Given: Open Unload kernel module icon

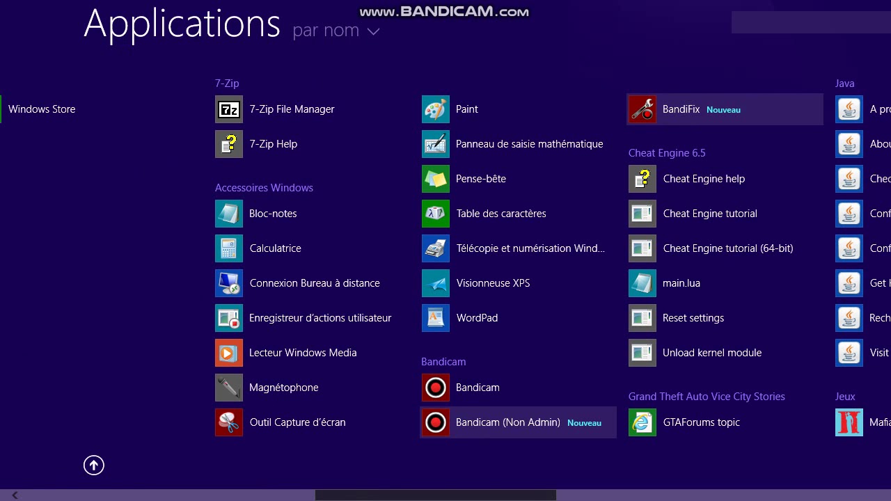Looking at the screenshot, I should (x=642, y=353).
